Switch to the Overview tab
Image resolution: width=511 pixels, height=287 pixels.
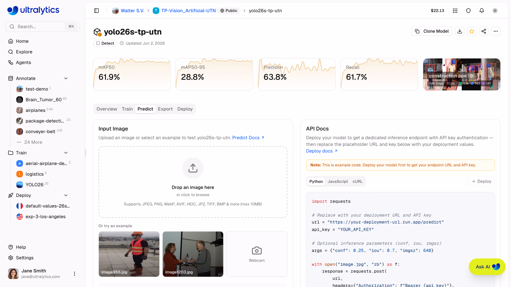coord(107,109)
